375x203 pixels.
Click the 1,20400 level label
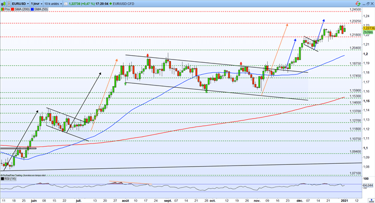355,48
